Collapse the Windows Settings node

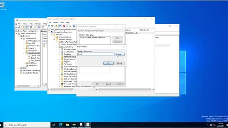point(54,39)
